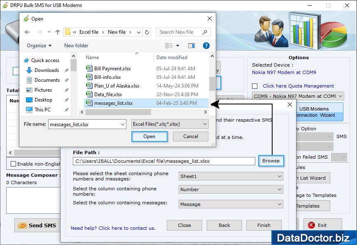Click the red Exit icon button

(323, 225)
